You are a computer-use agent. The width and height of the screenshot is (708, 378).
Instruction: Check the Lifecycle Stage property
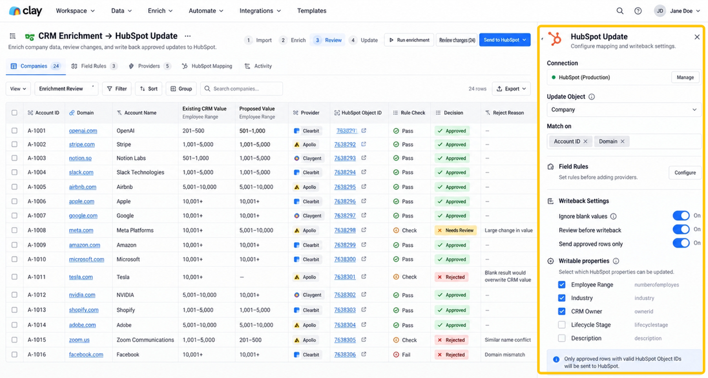[x=562, y=325]
